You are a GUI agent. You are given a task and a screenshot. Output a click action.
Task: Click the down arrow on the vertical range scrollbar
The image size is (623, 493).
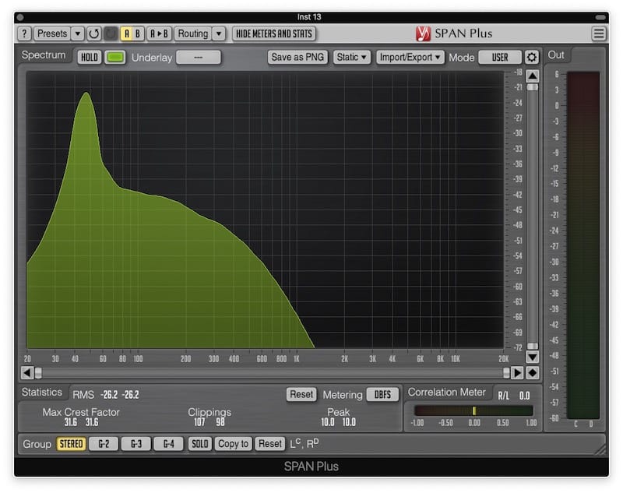(x=533, y=357)
